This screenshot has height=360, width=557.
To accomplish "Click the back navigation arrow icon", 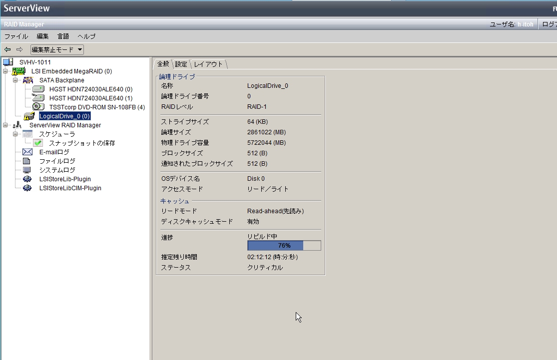I will pyautogui.click(x=7, y=49).
